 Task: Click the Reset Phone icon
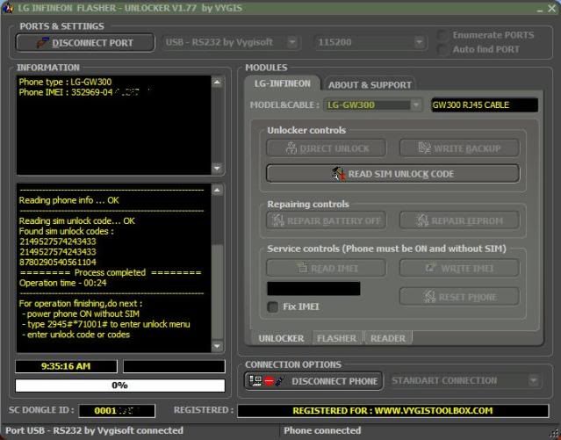click(x=428, y=297)
